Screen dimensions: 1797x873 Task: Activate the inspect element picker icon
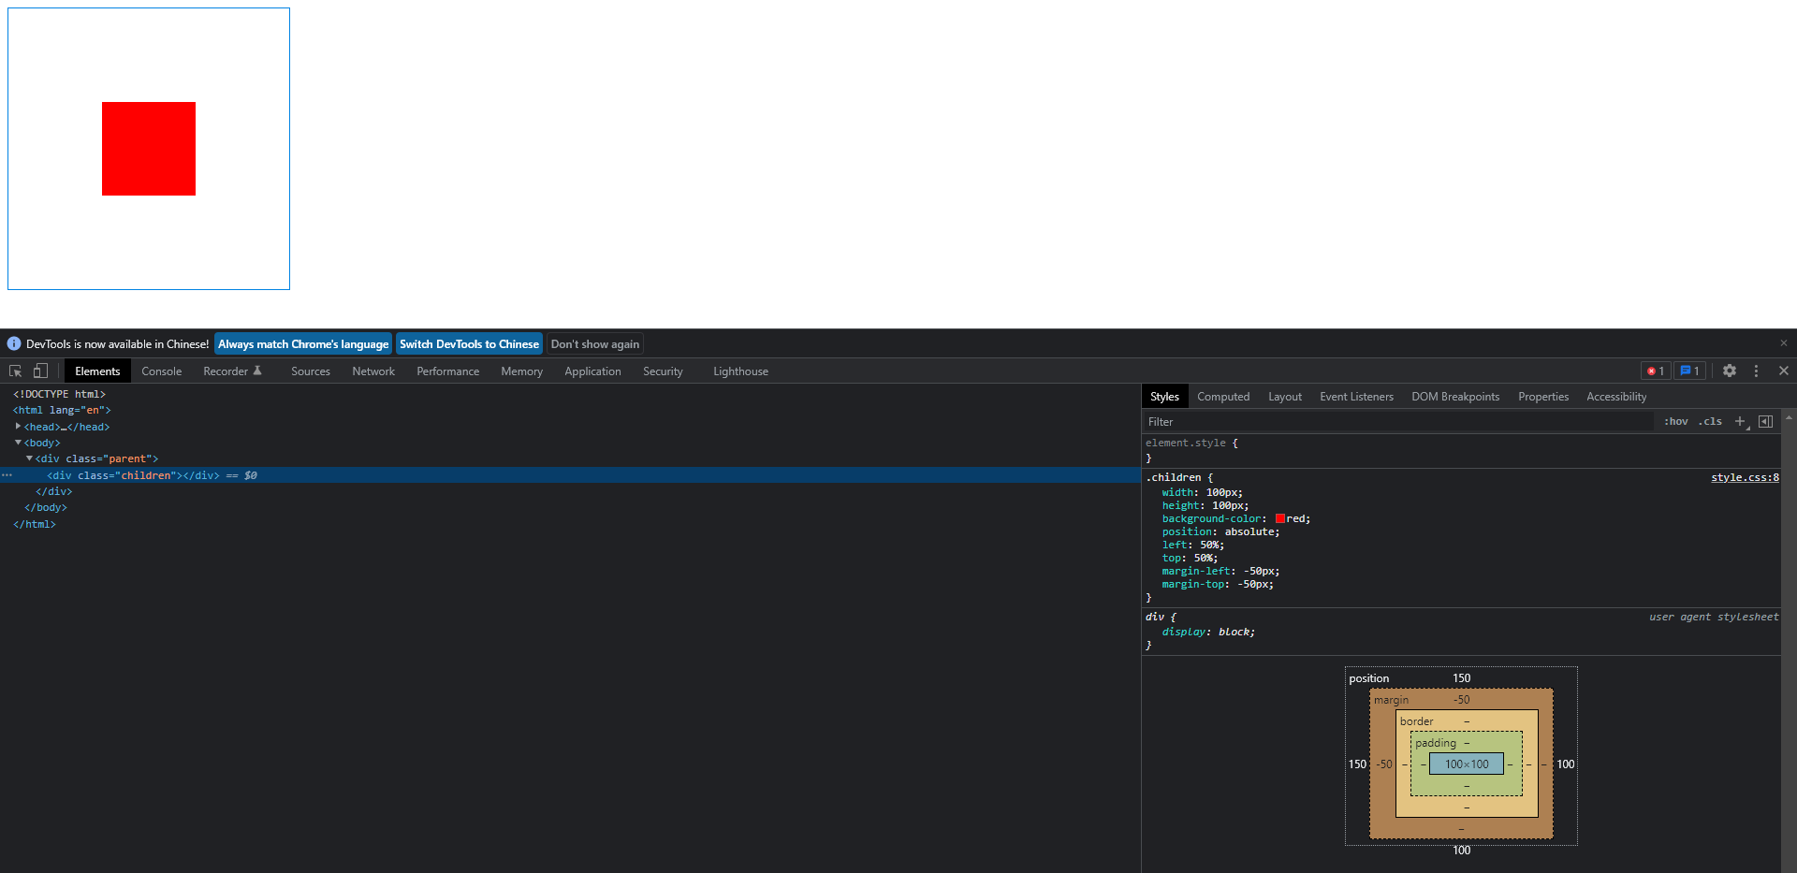15,371
